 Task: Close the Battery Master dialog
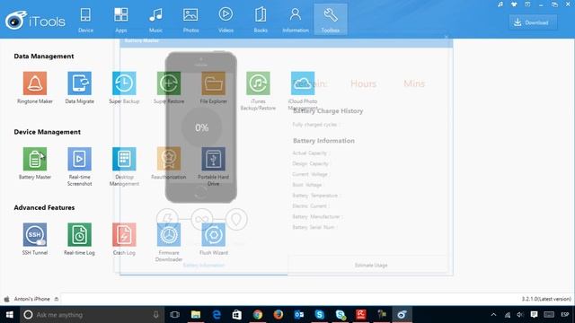point(446,37)
